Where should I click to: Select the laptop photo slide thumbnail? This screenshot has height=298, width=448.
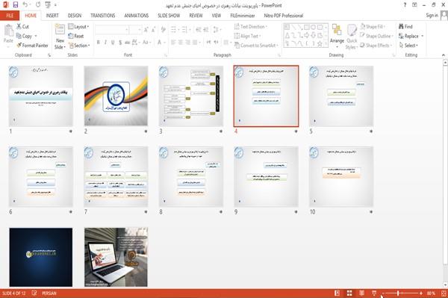coord(116,257)
